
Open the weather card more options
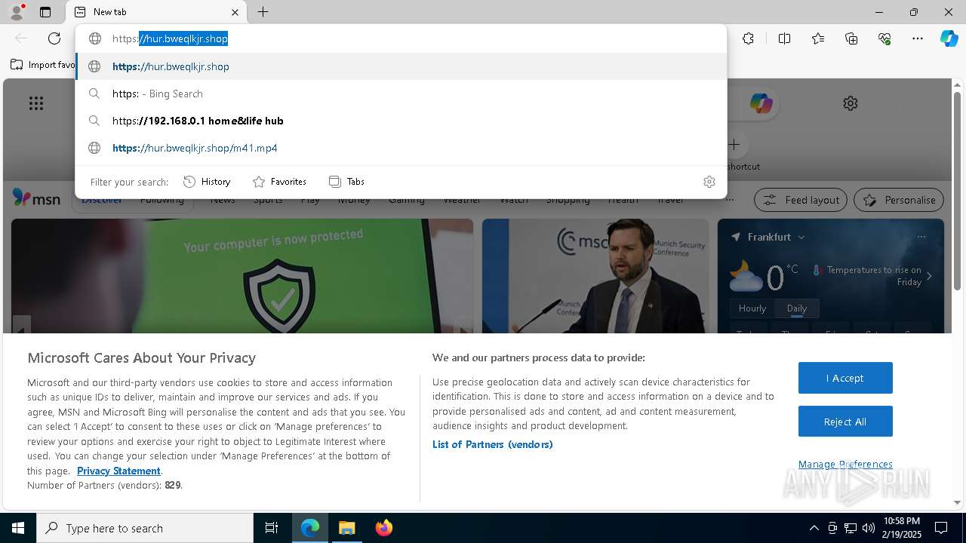(x=921, y=237)
